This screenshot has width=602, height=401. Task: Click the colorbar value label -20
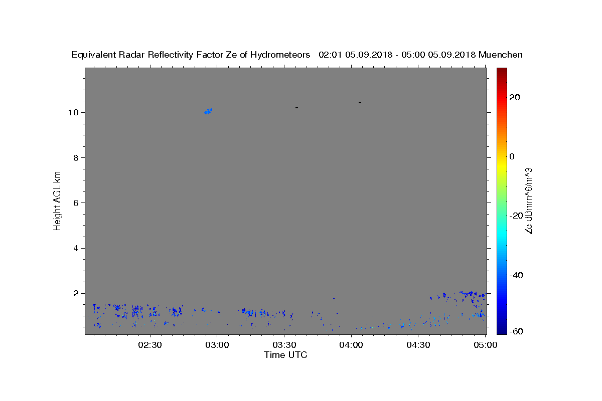point(516,216)
